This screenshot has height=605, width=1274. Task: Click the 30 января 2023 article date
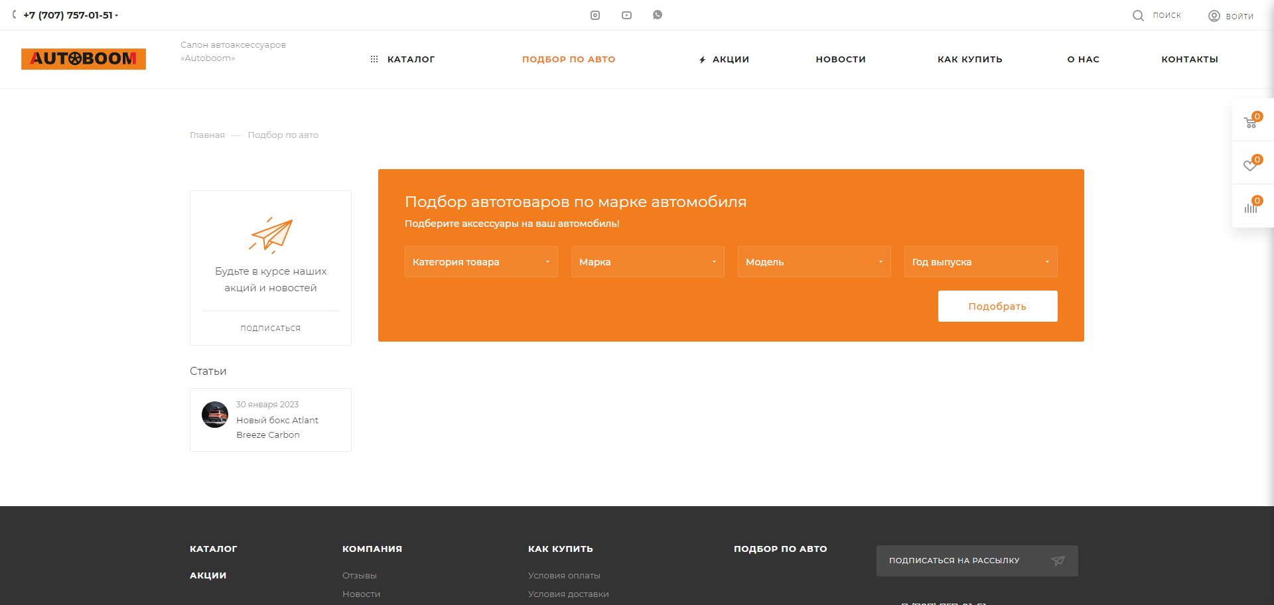[267, 405]
